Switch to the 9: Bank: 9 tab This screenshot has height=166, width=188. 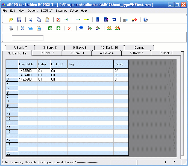[80, 48]
